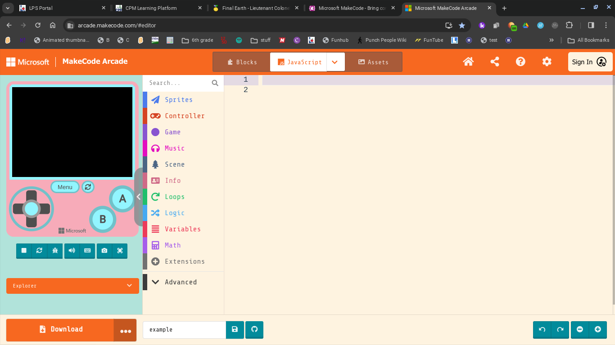
Task: Click the project name field
Action: click(184, 330)
